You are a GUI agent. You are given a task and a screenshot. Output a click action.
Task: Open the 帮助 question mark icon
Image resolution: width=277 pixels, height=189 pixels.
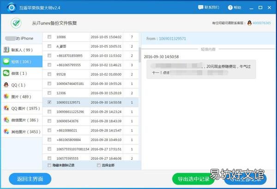[x=230, y=7]
